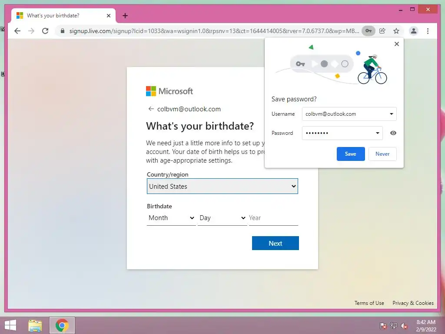This screenshot has width=445, height=334.
Task: Open the taskbar clock and date
Action: (426, 326)
